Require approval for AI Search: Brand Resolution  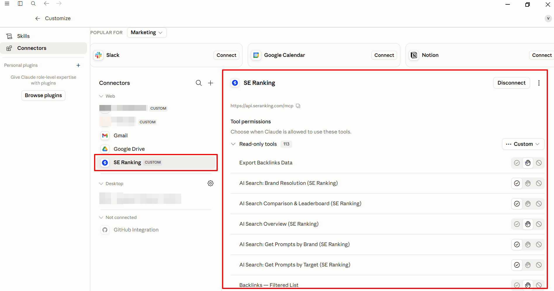pyautogui.click(x=528, y=183)
